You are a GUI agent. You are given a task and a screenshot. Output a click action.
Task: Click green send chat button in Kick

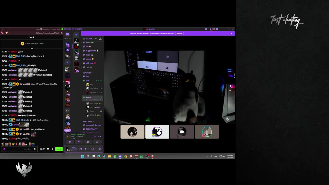coord(59,149)
